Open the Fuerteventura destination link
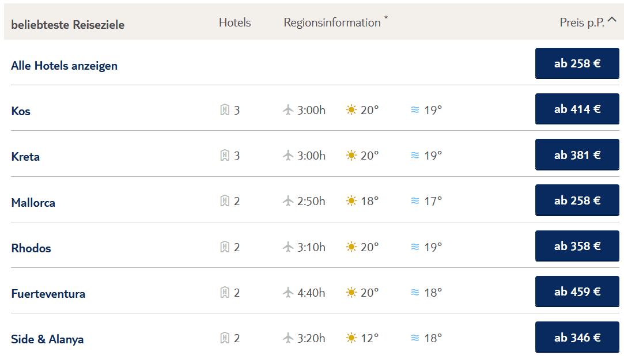This screenshot has height=356, width=624. pyautogui.click(x=48, y=294)
